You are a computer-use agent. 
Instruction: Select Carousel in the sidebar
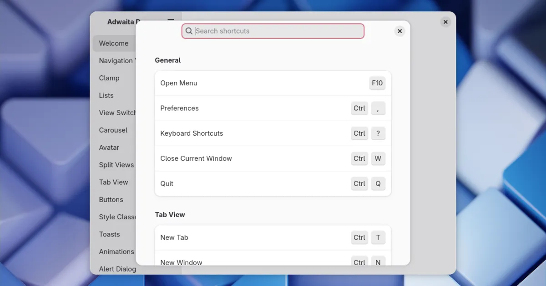pyautogui.click(x=113, y=130)
